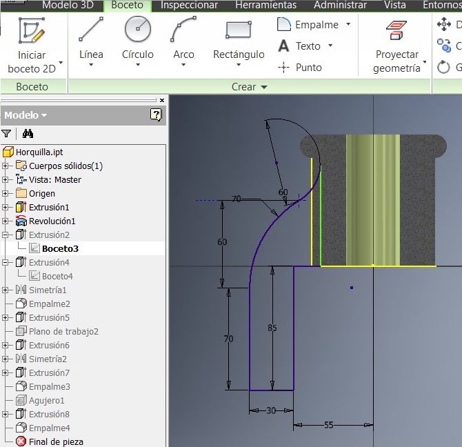Click the copy circles icon in ribbon
462x447 pixels.
(x=444, y=46)
